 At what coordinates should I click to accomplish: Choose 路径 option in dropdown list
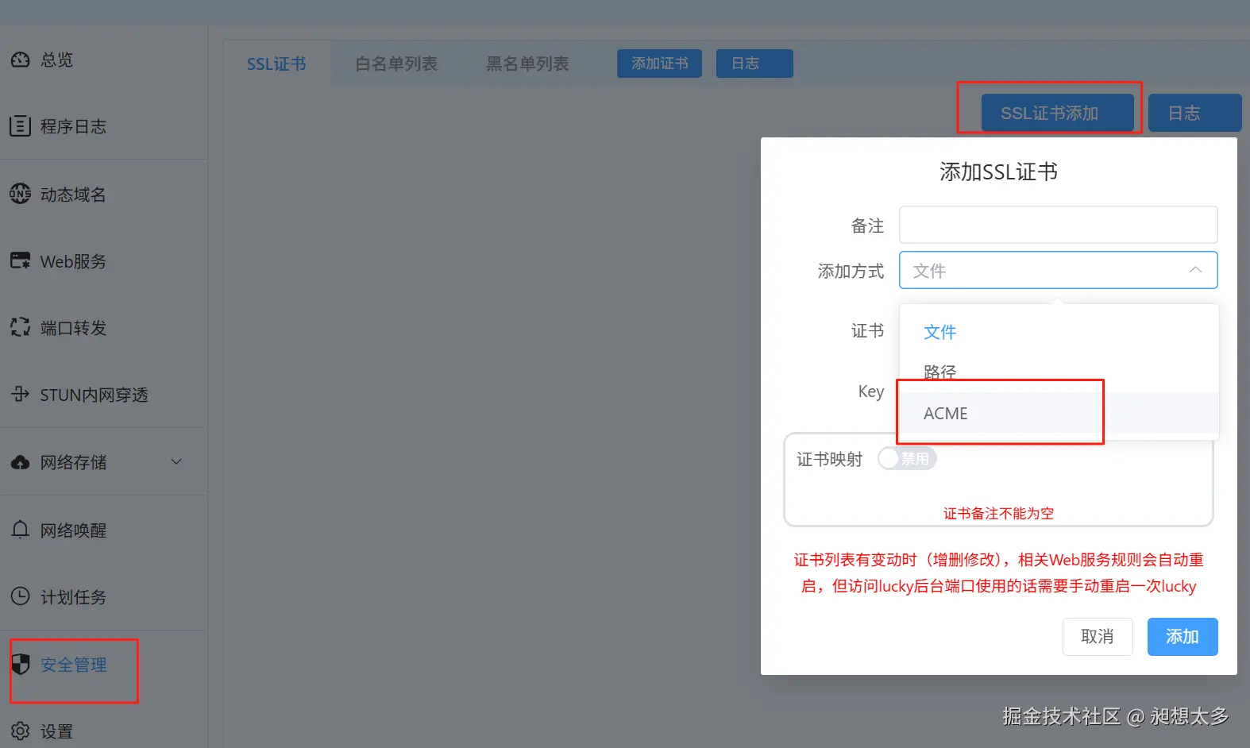tap(1059, 372)
